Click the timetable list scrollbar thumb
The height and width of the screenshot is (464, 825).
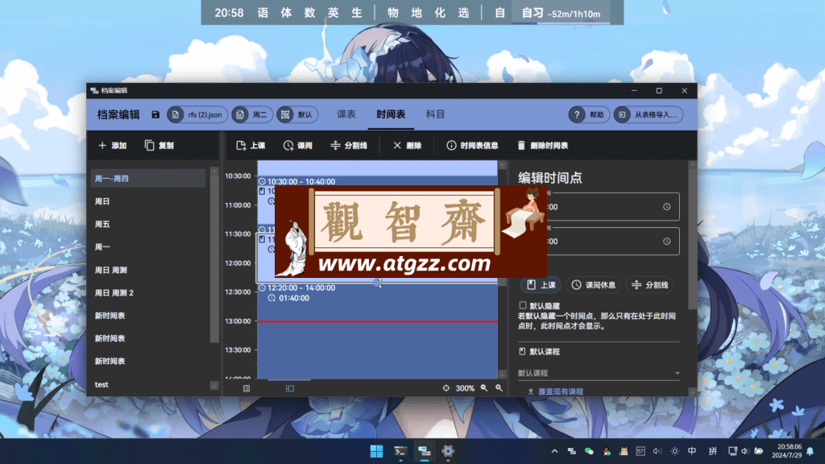214,259
